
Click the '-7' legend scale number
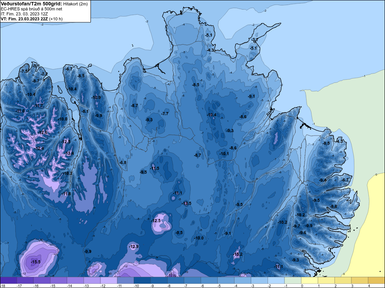pos(186,286)
